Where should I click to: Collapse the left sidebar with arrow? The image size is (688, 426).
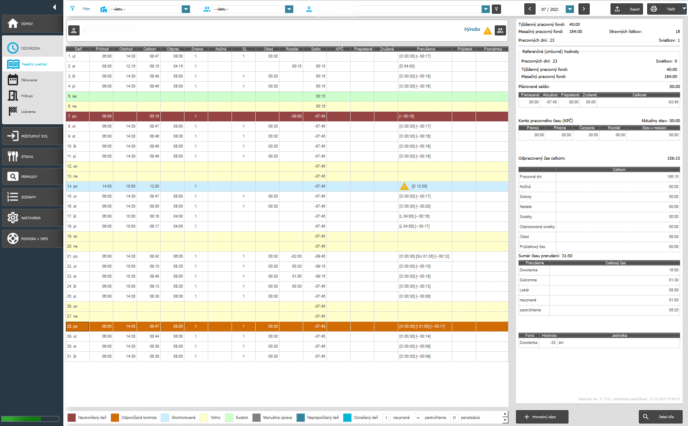coord(54,7)
